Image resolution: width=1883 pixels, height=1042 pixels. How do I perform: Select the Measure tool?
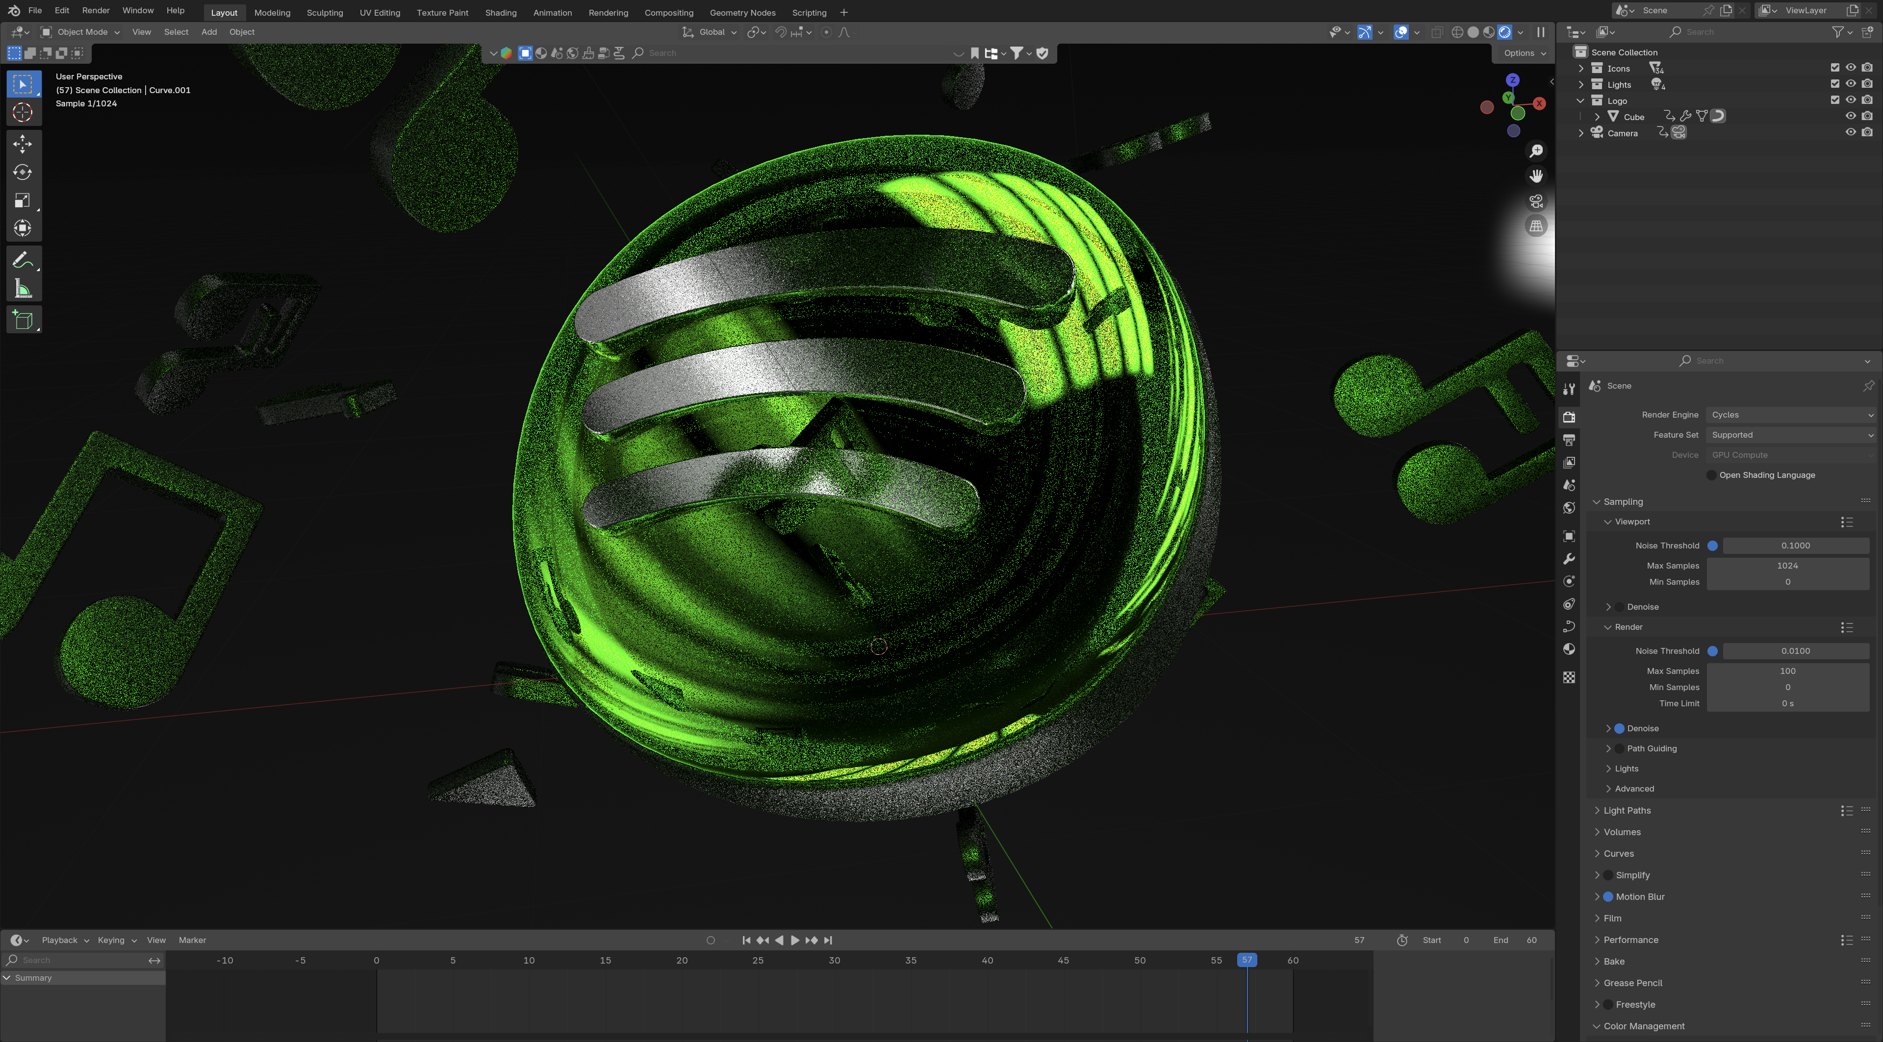[23, 289]
